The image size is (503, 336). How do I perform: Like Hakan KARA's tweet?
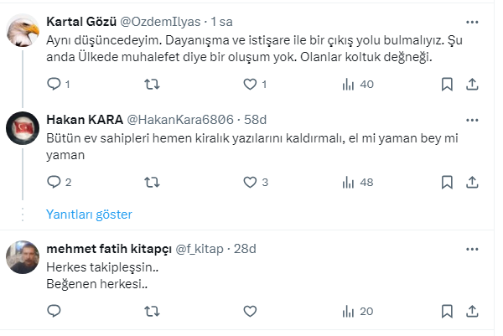pyautogui.click(x=249, y=182)
